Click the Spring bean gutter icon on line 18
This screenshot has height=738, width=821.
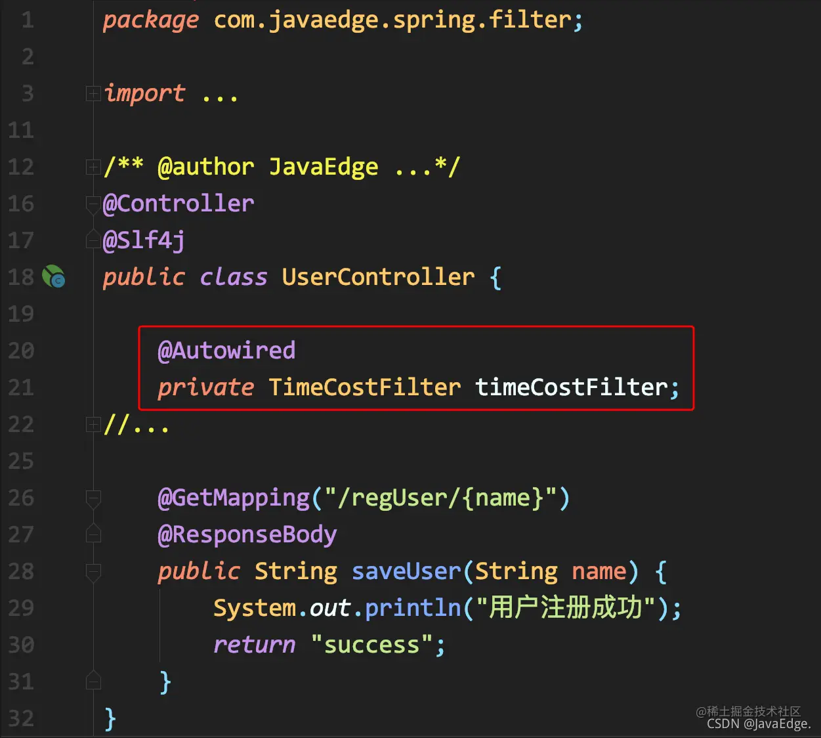[54, 276]
